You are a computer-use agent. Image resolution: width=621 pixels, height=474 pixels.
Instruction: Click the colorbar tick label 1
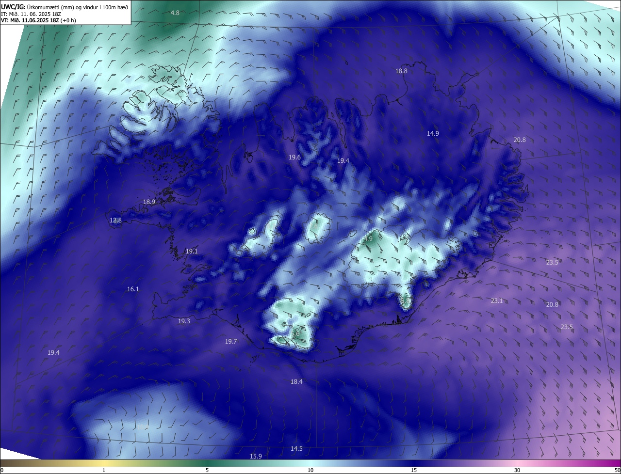[104, 471]
